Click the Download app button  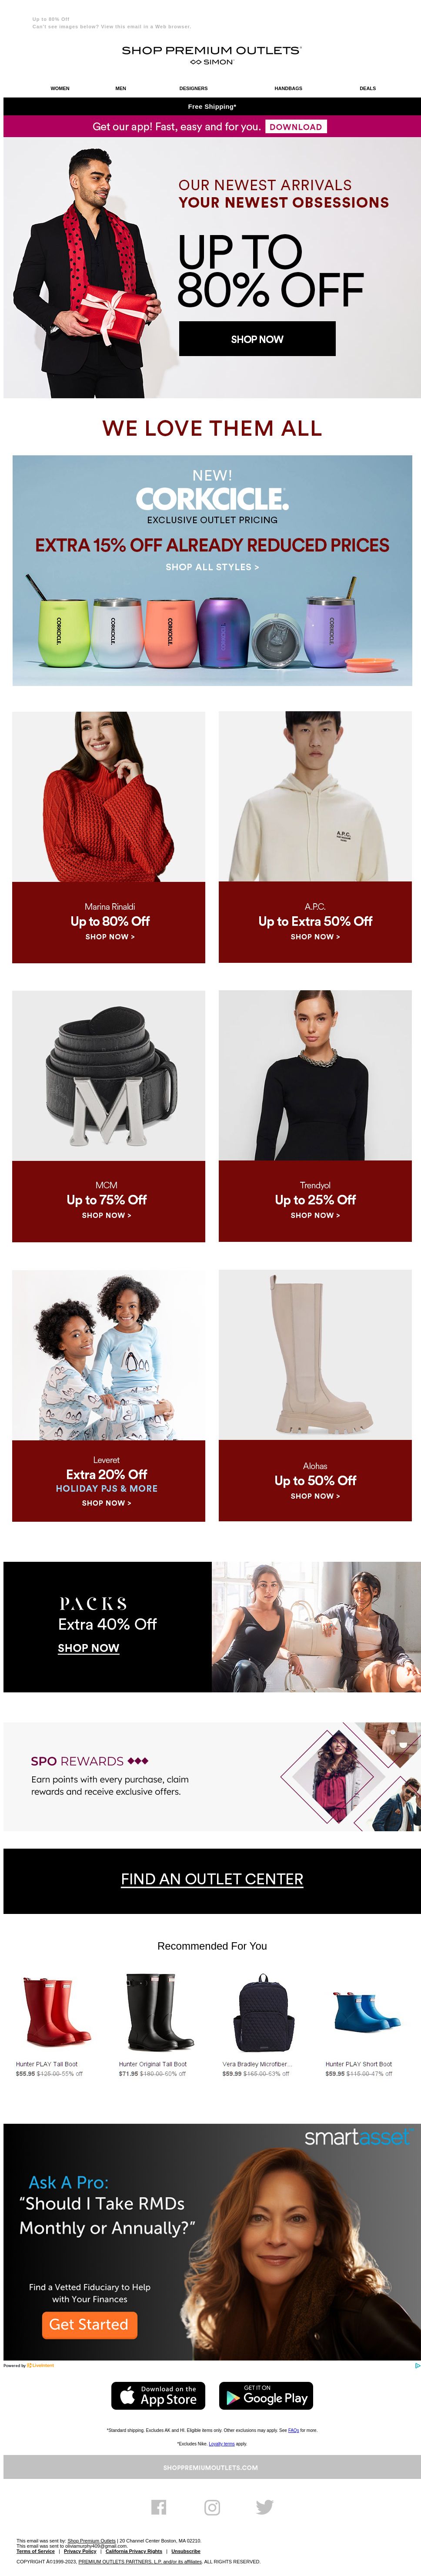296,127
